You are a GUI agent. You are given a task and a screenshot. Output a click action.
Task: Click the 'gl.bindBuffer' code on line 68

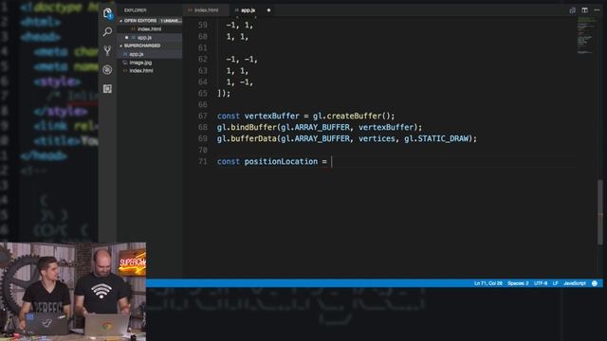[x=247, y=127]
